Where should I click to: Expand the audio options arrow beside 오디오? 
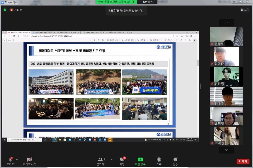point(17,159)
